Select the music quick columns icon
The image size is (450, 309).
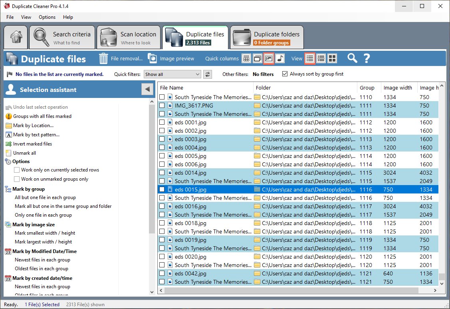pyautogui.click(x=280, y=59)
